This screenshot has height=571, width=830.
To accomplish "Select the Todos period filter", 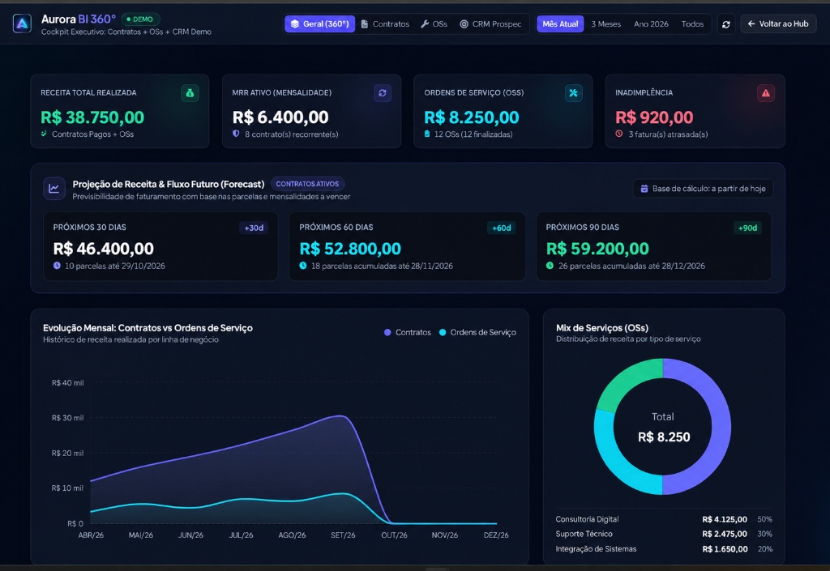I will coord(692,23).
